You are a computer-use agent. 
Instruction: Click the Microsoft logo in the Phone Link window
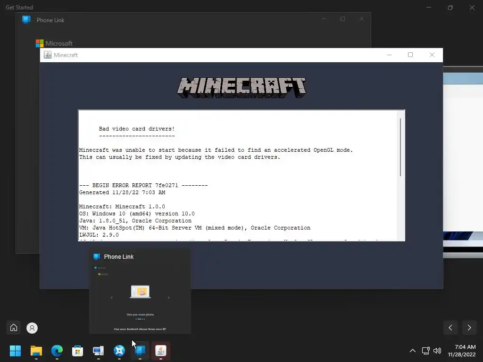pos(54,43)
